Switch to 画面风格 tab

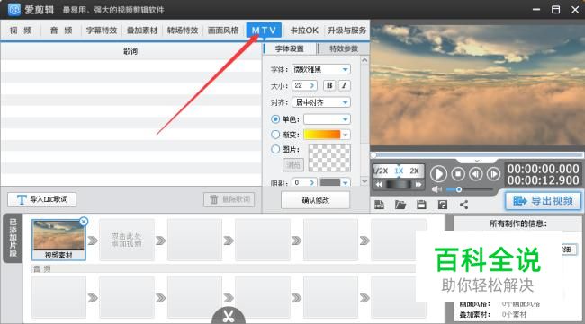pos(223,31)
